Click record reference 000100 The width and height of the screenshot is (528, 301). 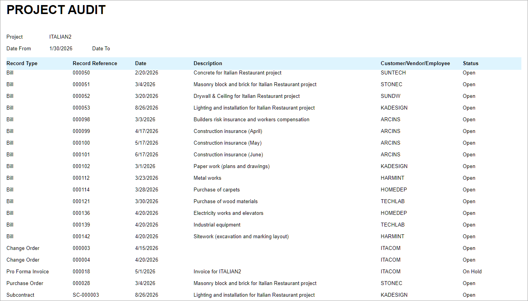(81, 143)
